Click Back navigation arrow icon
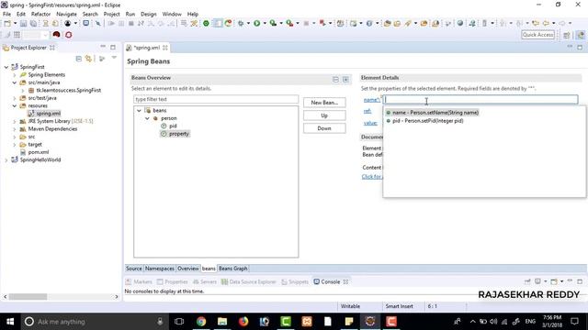The height and width of the screenshot is (330, 588). (546, 23)
